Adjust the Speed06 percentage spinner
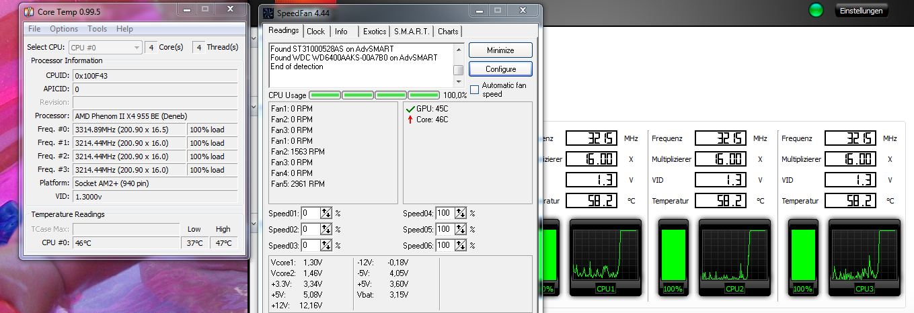 coord(461,245)
